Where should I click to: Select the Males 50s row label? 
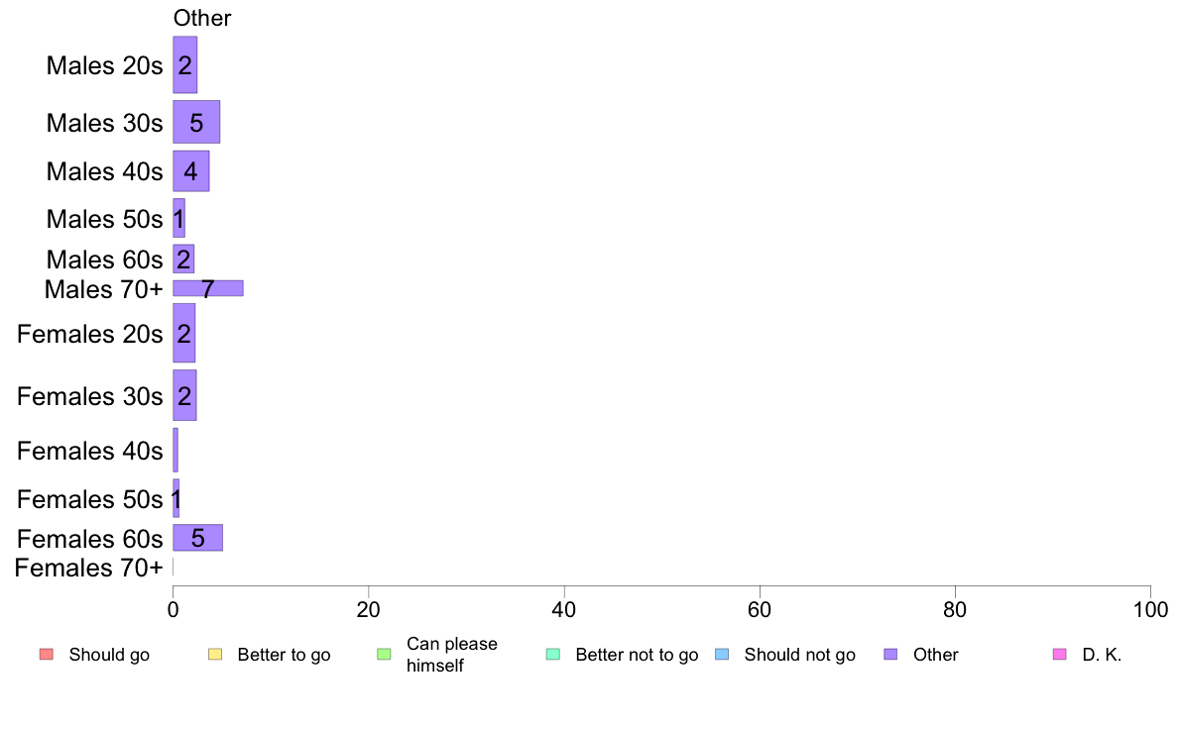tap(104, 219)
